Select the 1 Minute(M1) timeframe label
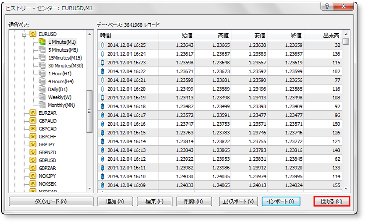 pyautogui.click(x=62, y=42)
